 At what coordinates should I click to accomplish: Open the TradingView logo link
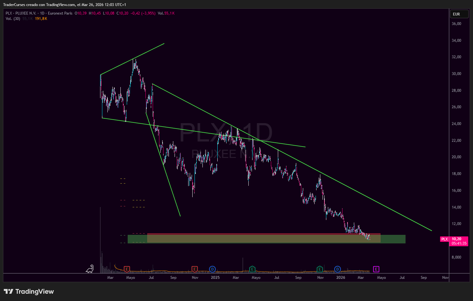pyautogui.click(x=29, y=291)
